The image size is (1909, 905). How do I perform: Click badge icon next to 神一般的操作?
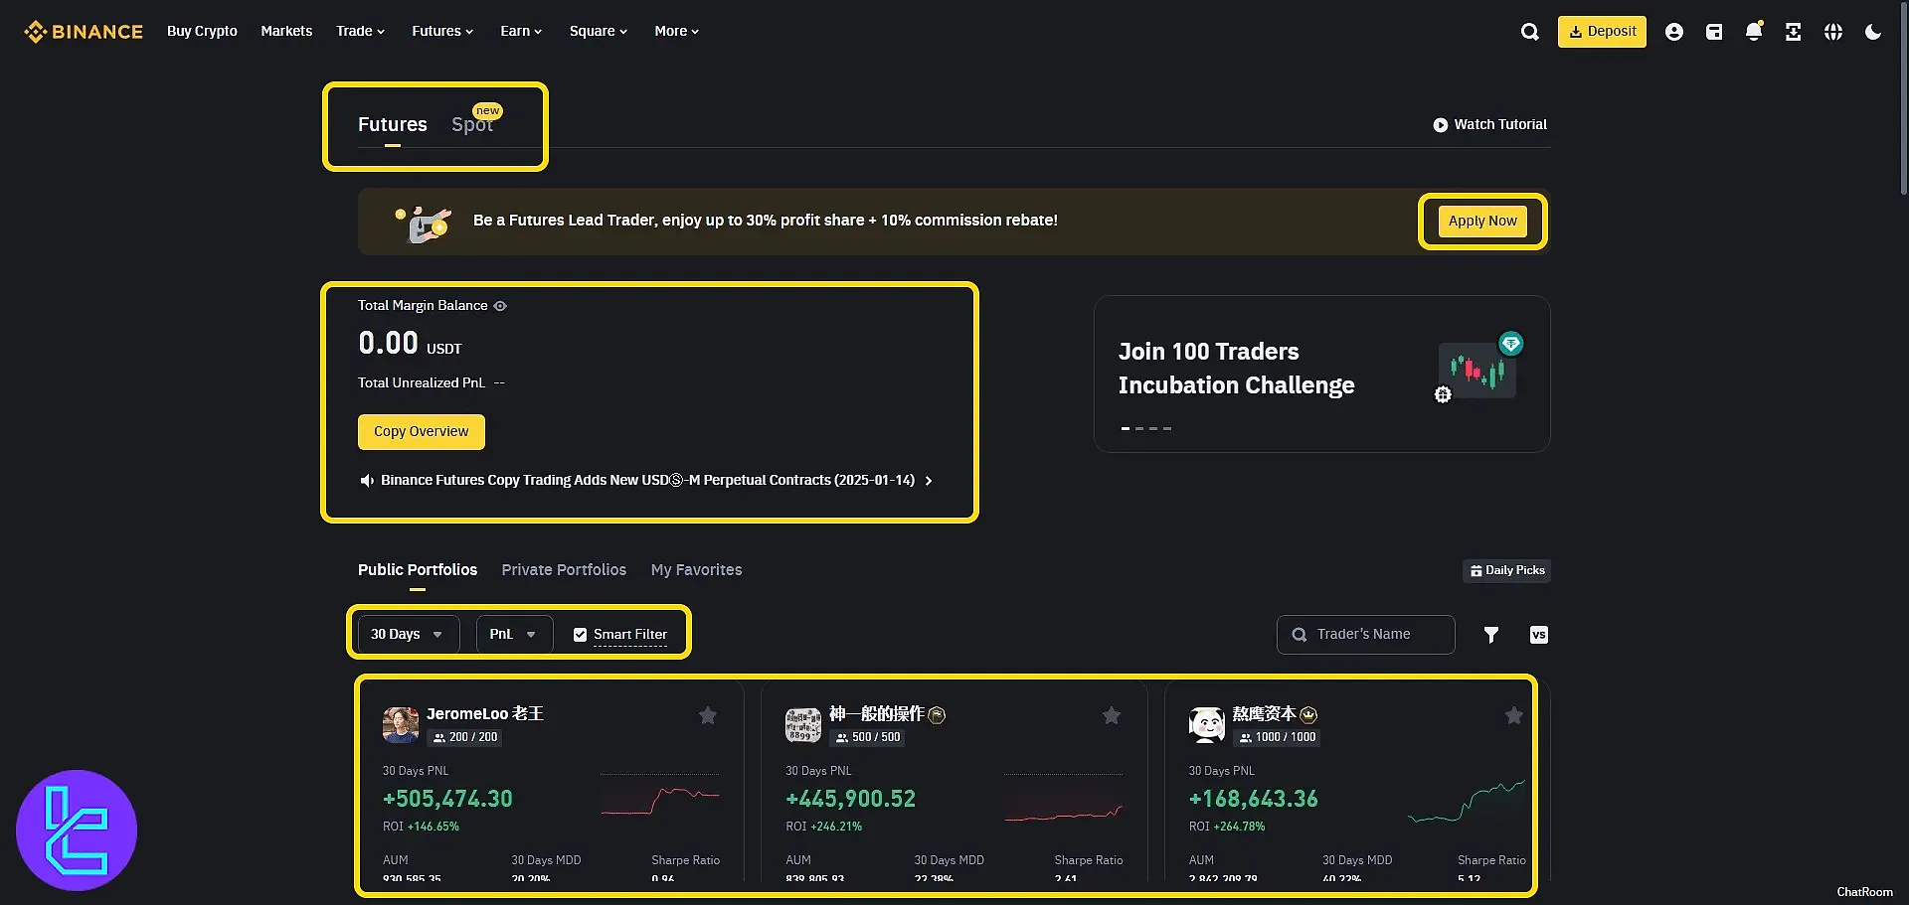[x=937, y=715]
